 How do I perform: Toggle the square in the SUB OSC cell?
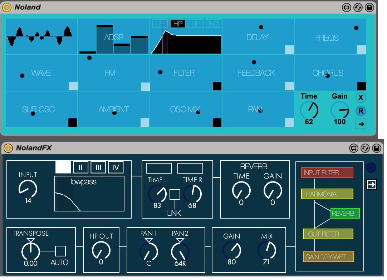73,122
